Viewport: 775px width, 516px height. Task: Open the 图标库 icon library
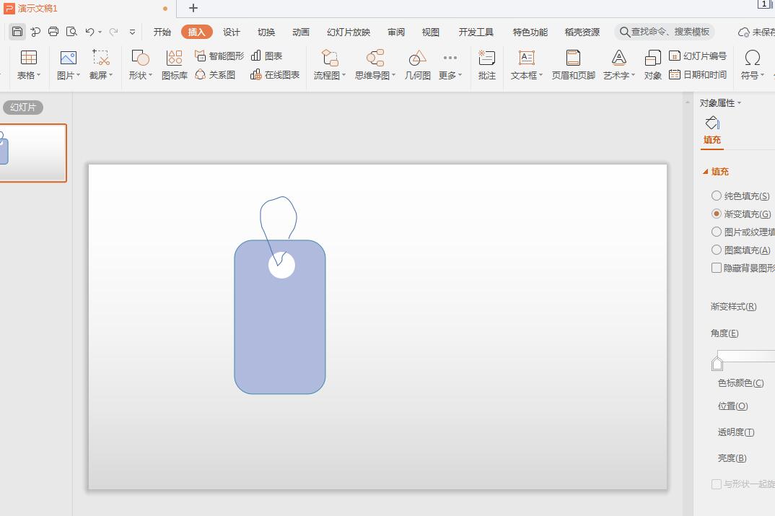click(175, 65)
